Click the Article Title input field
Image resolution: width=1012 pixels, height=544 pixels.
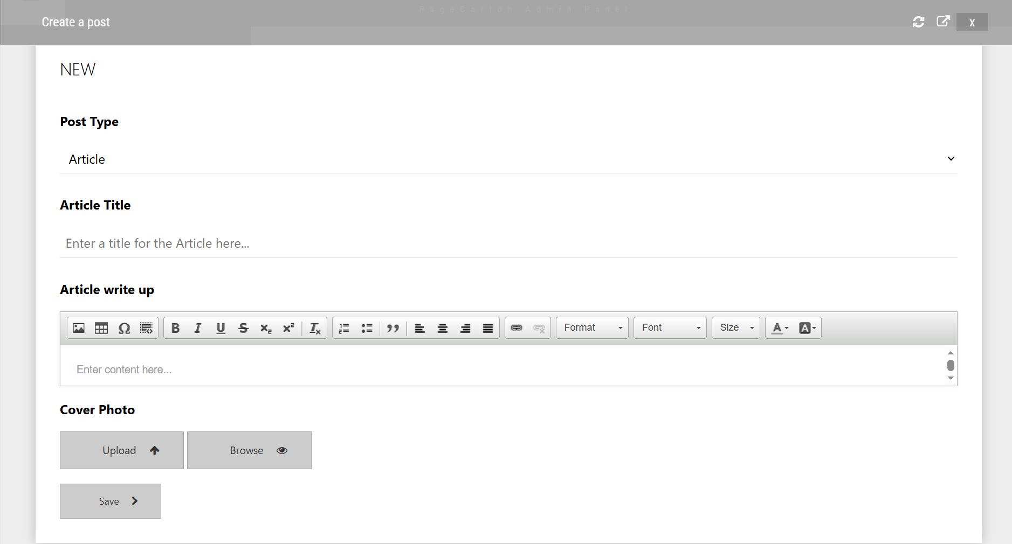click(508, 243)
